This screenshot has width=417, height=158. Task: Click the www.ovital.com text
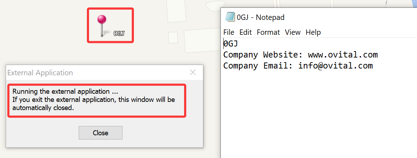pos(343,55)
